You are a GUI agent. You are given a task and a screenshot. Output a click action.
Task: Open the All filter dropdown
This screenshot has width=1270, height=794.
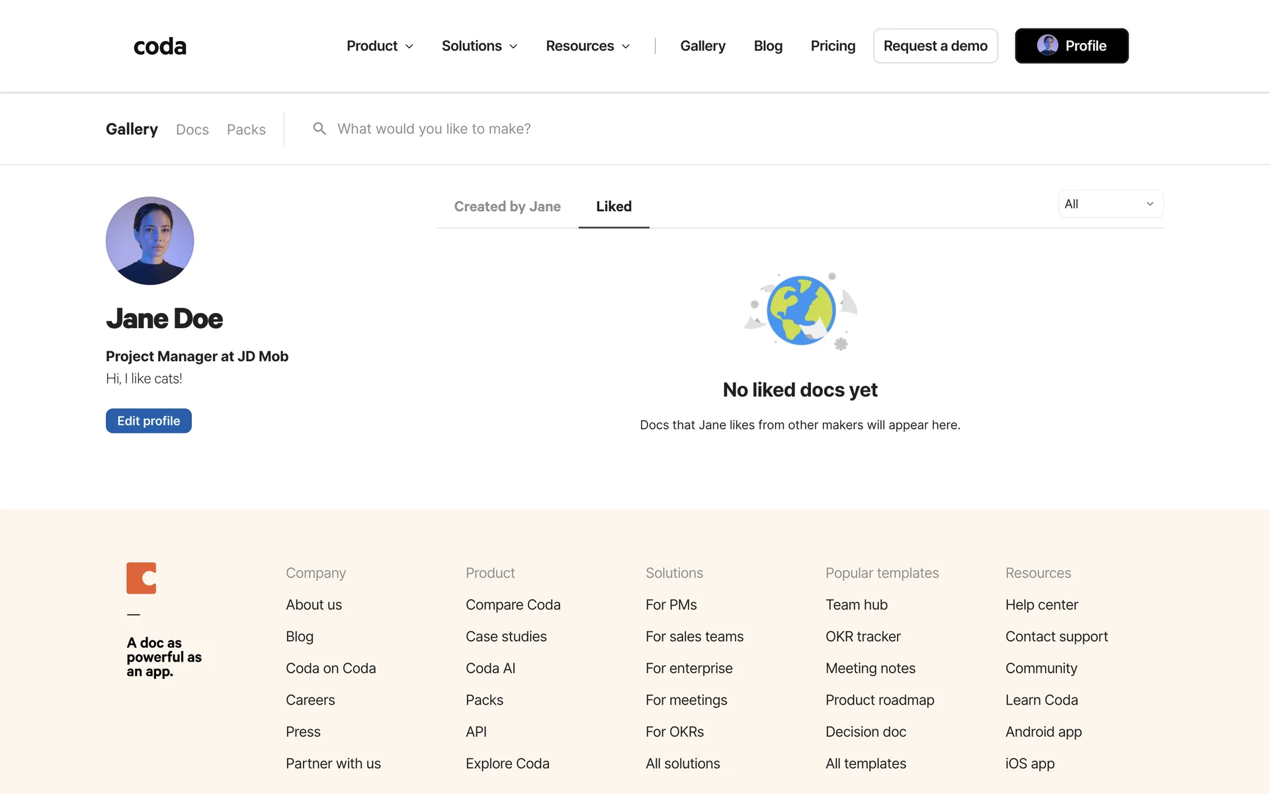click(x=1110, y=204)
